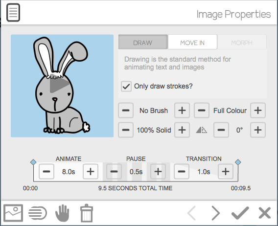Play the bunny preview animation
This screenshot has width=278, height=226.
point(59,85)
